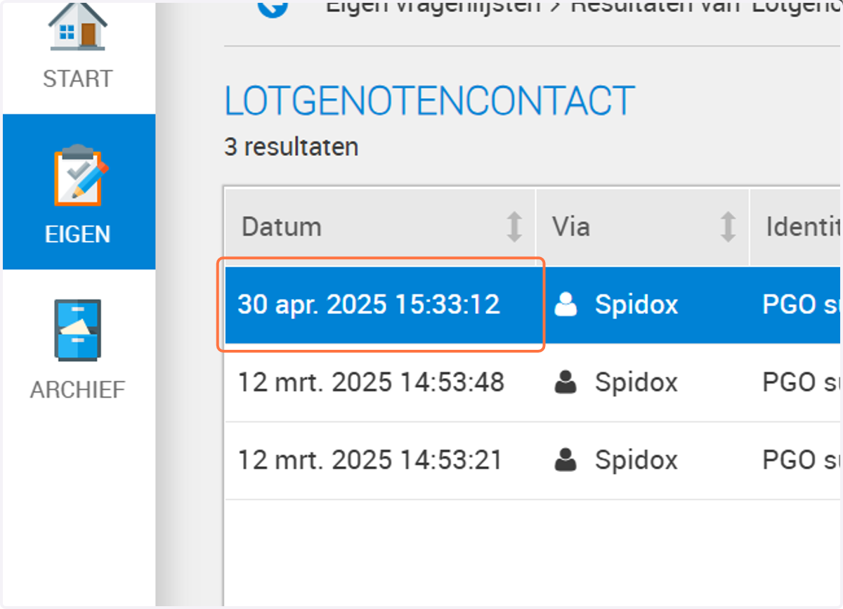Open the START house icon
The height and width of the screenshot is (609, 843).
pyautogui.click(x=77, y=27)
